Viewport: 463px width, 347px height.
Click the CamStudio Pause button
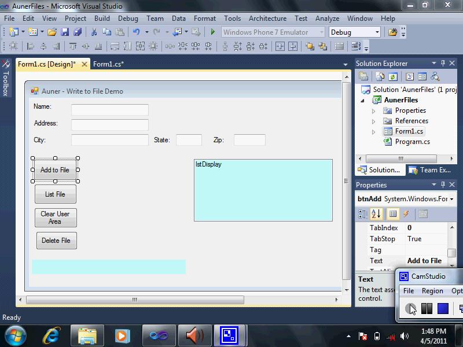427,309
